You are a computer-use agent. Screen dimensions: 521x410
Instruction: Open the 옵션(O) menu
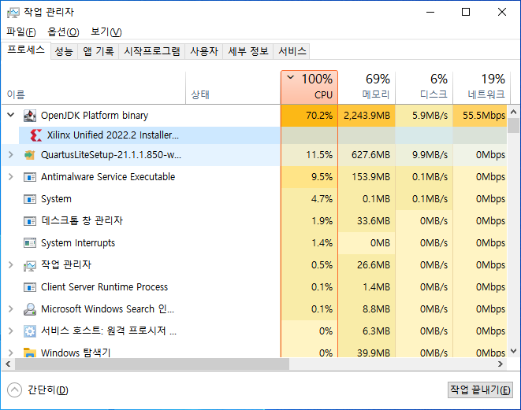63,31
